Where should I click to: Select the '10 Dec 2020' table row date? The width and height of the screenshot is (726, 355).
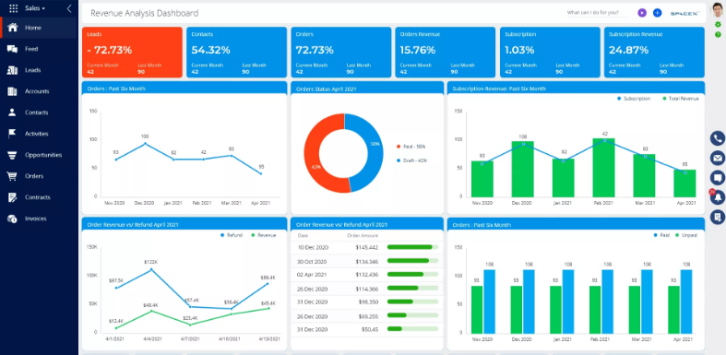[313, 248]
